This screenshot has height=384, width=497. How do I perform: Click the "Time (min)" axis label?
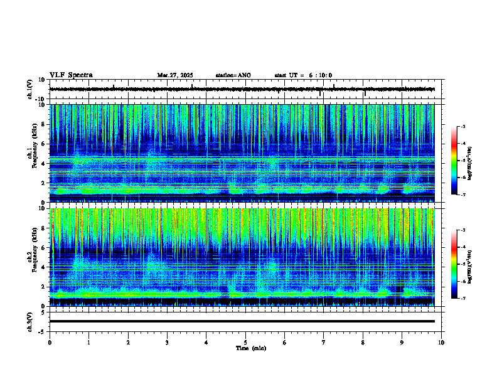pos(251,348)
